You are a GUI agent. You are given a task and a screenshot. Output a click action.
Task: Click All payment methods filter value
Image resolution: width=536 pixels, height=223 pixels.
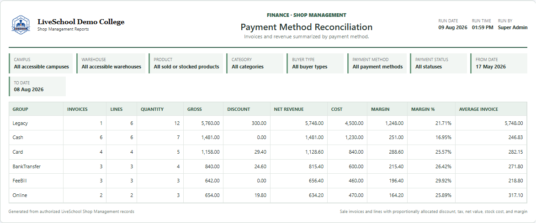377,67
